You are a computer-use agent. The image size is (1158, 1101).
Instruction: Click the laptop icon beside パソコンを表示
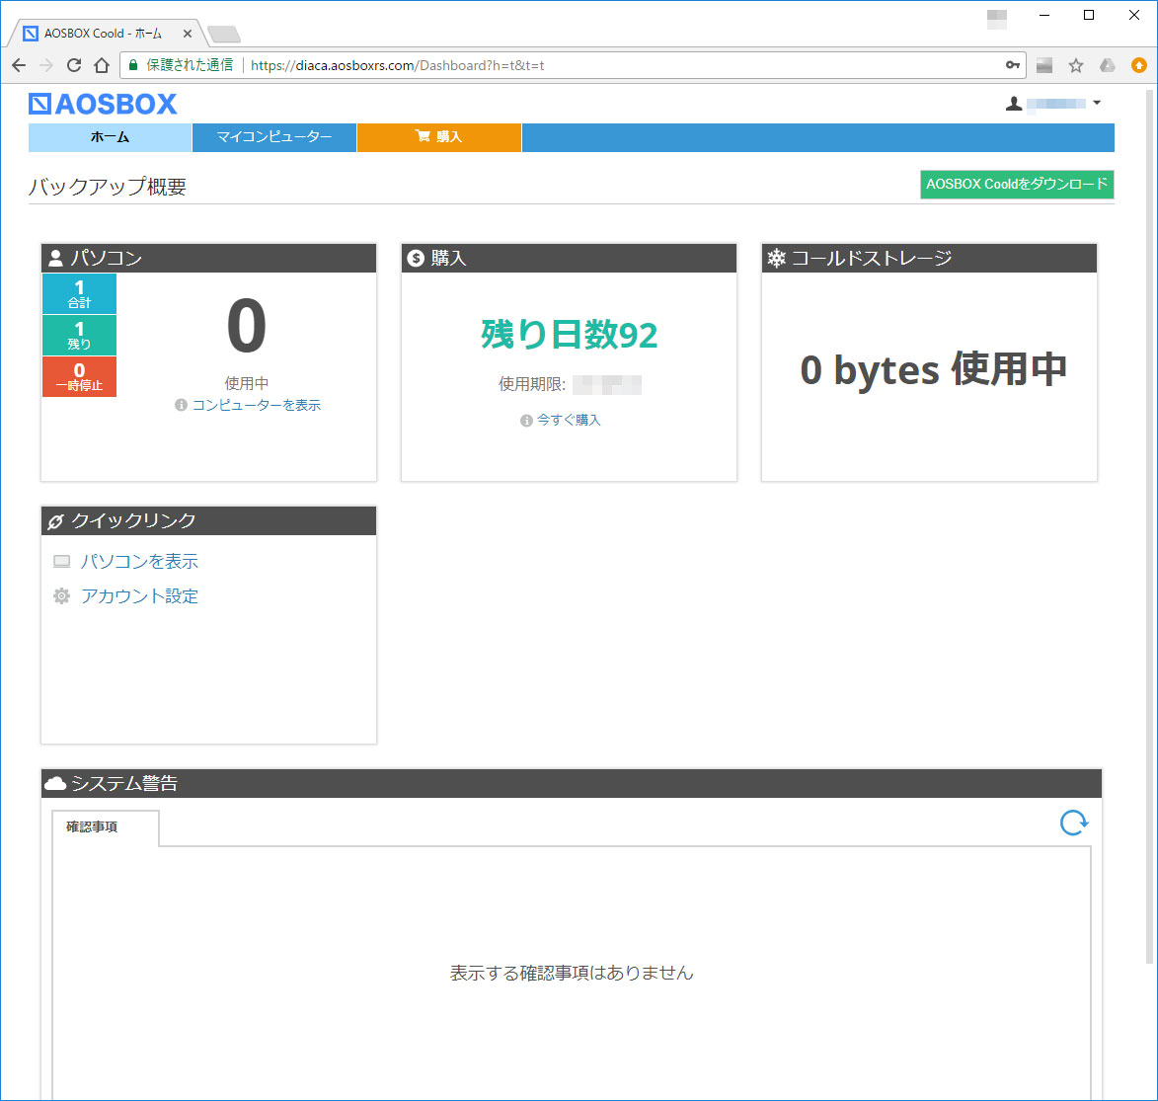tap(62, 562)
